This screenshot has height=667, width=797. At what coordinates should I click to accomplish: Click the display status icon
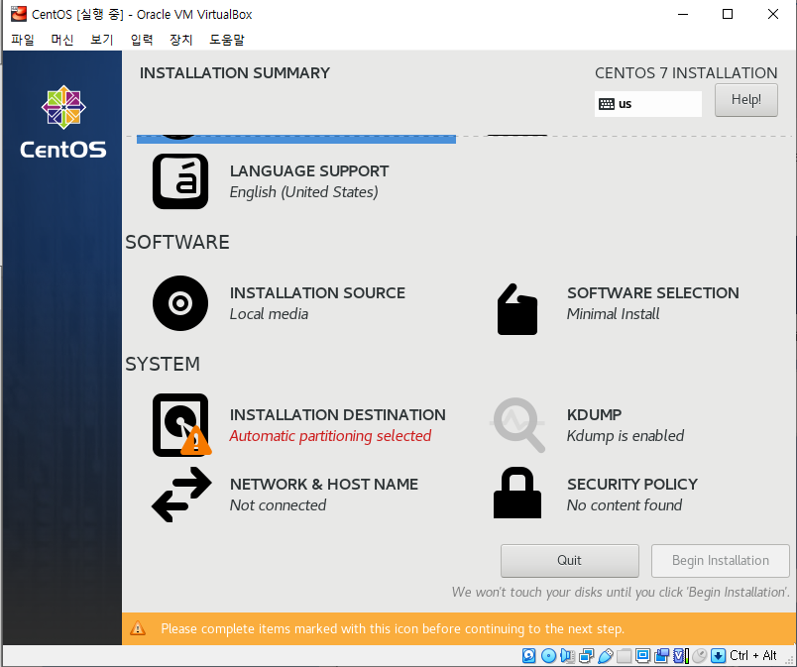tap(642, 655)
